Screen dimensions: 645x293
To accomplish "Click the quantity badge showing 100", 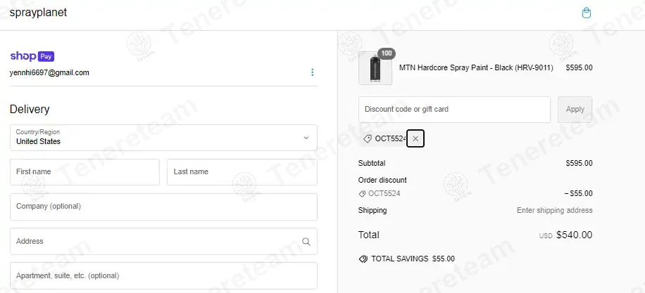I will [386, 53].
